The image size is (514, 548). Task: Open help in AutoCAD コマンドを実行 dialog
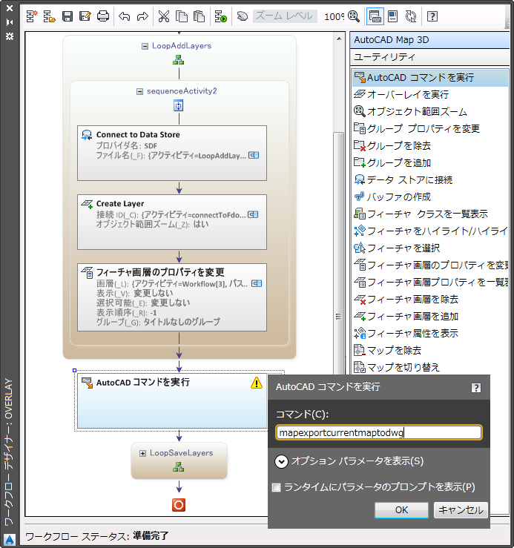[476, 388]
